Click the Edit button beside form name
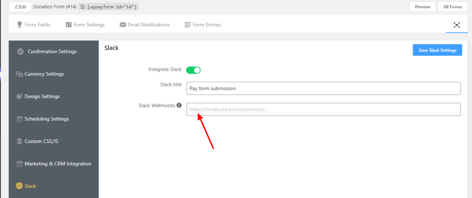Image resolution: width=472 pixels, height=198 pixels. (20, 7)
